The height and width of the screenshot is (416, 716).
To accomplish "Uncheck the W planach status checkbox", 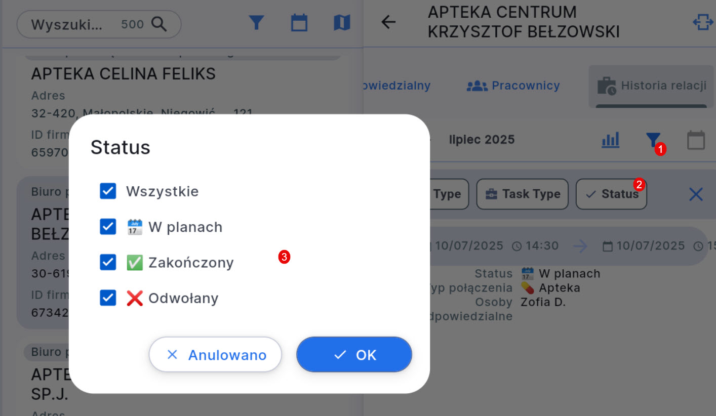I will 108,227.
